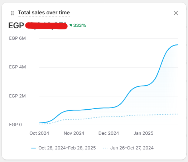The height and width of the screenshot is (162, 188).
Task: Click the dotted legend line marker
Action: tap(105, 148)
